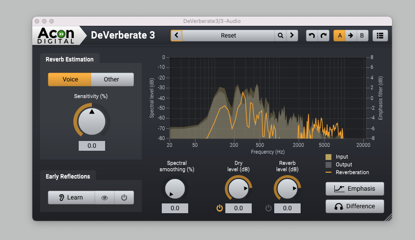Select the Other estimation mode
The image size is (415, 240).
pos(111,80)
